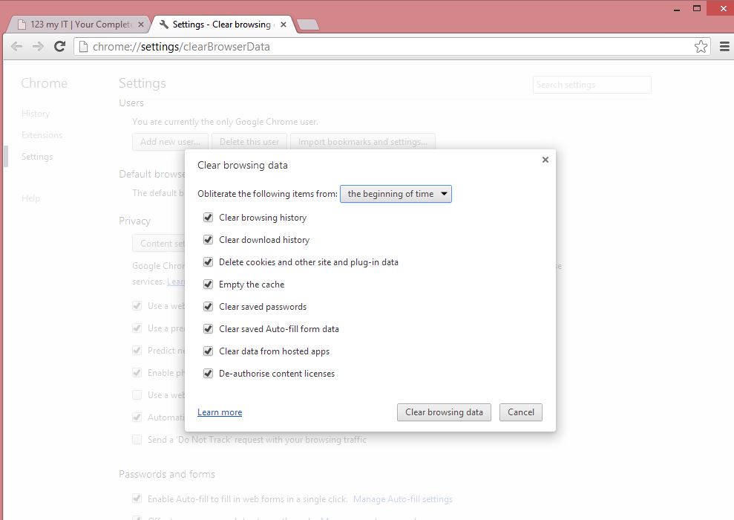
Task: Open Manage Auto-fill settings link
Action: [x=402, y=499]
